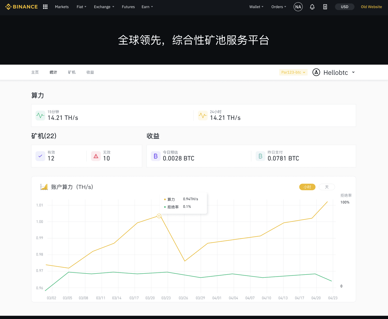Switch chart to daily (天) view
388x319 pixels.
(327, 187)
